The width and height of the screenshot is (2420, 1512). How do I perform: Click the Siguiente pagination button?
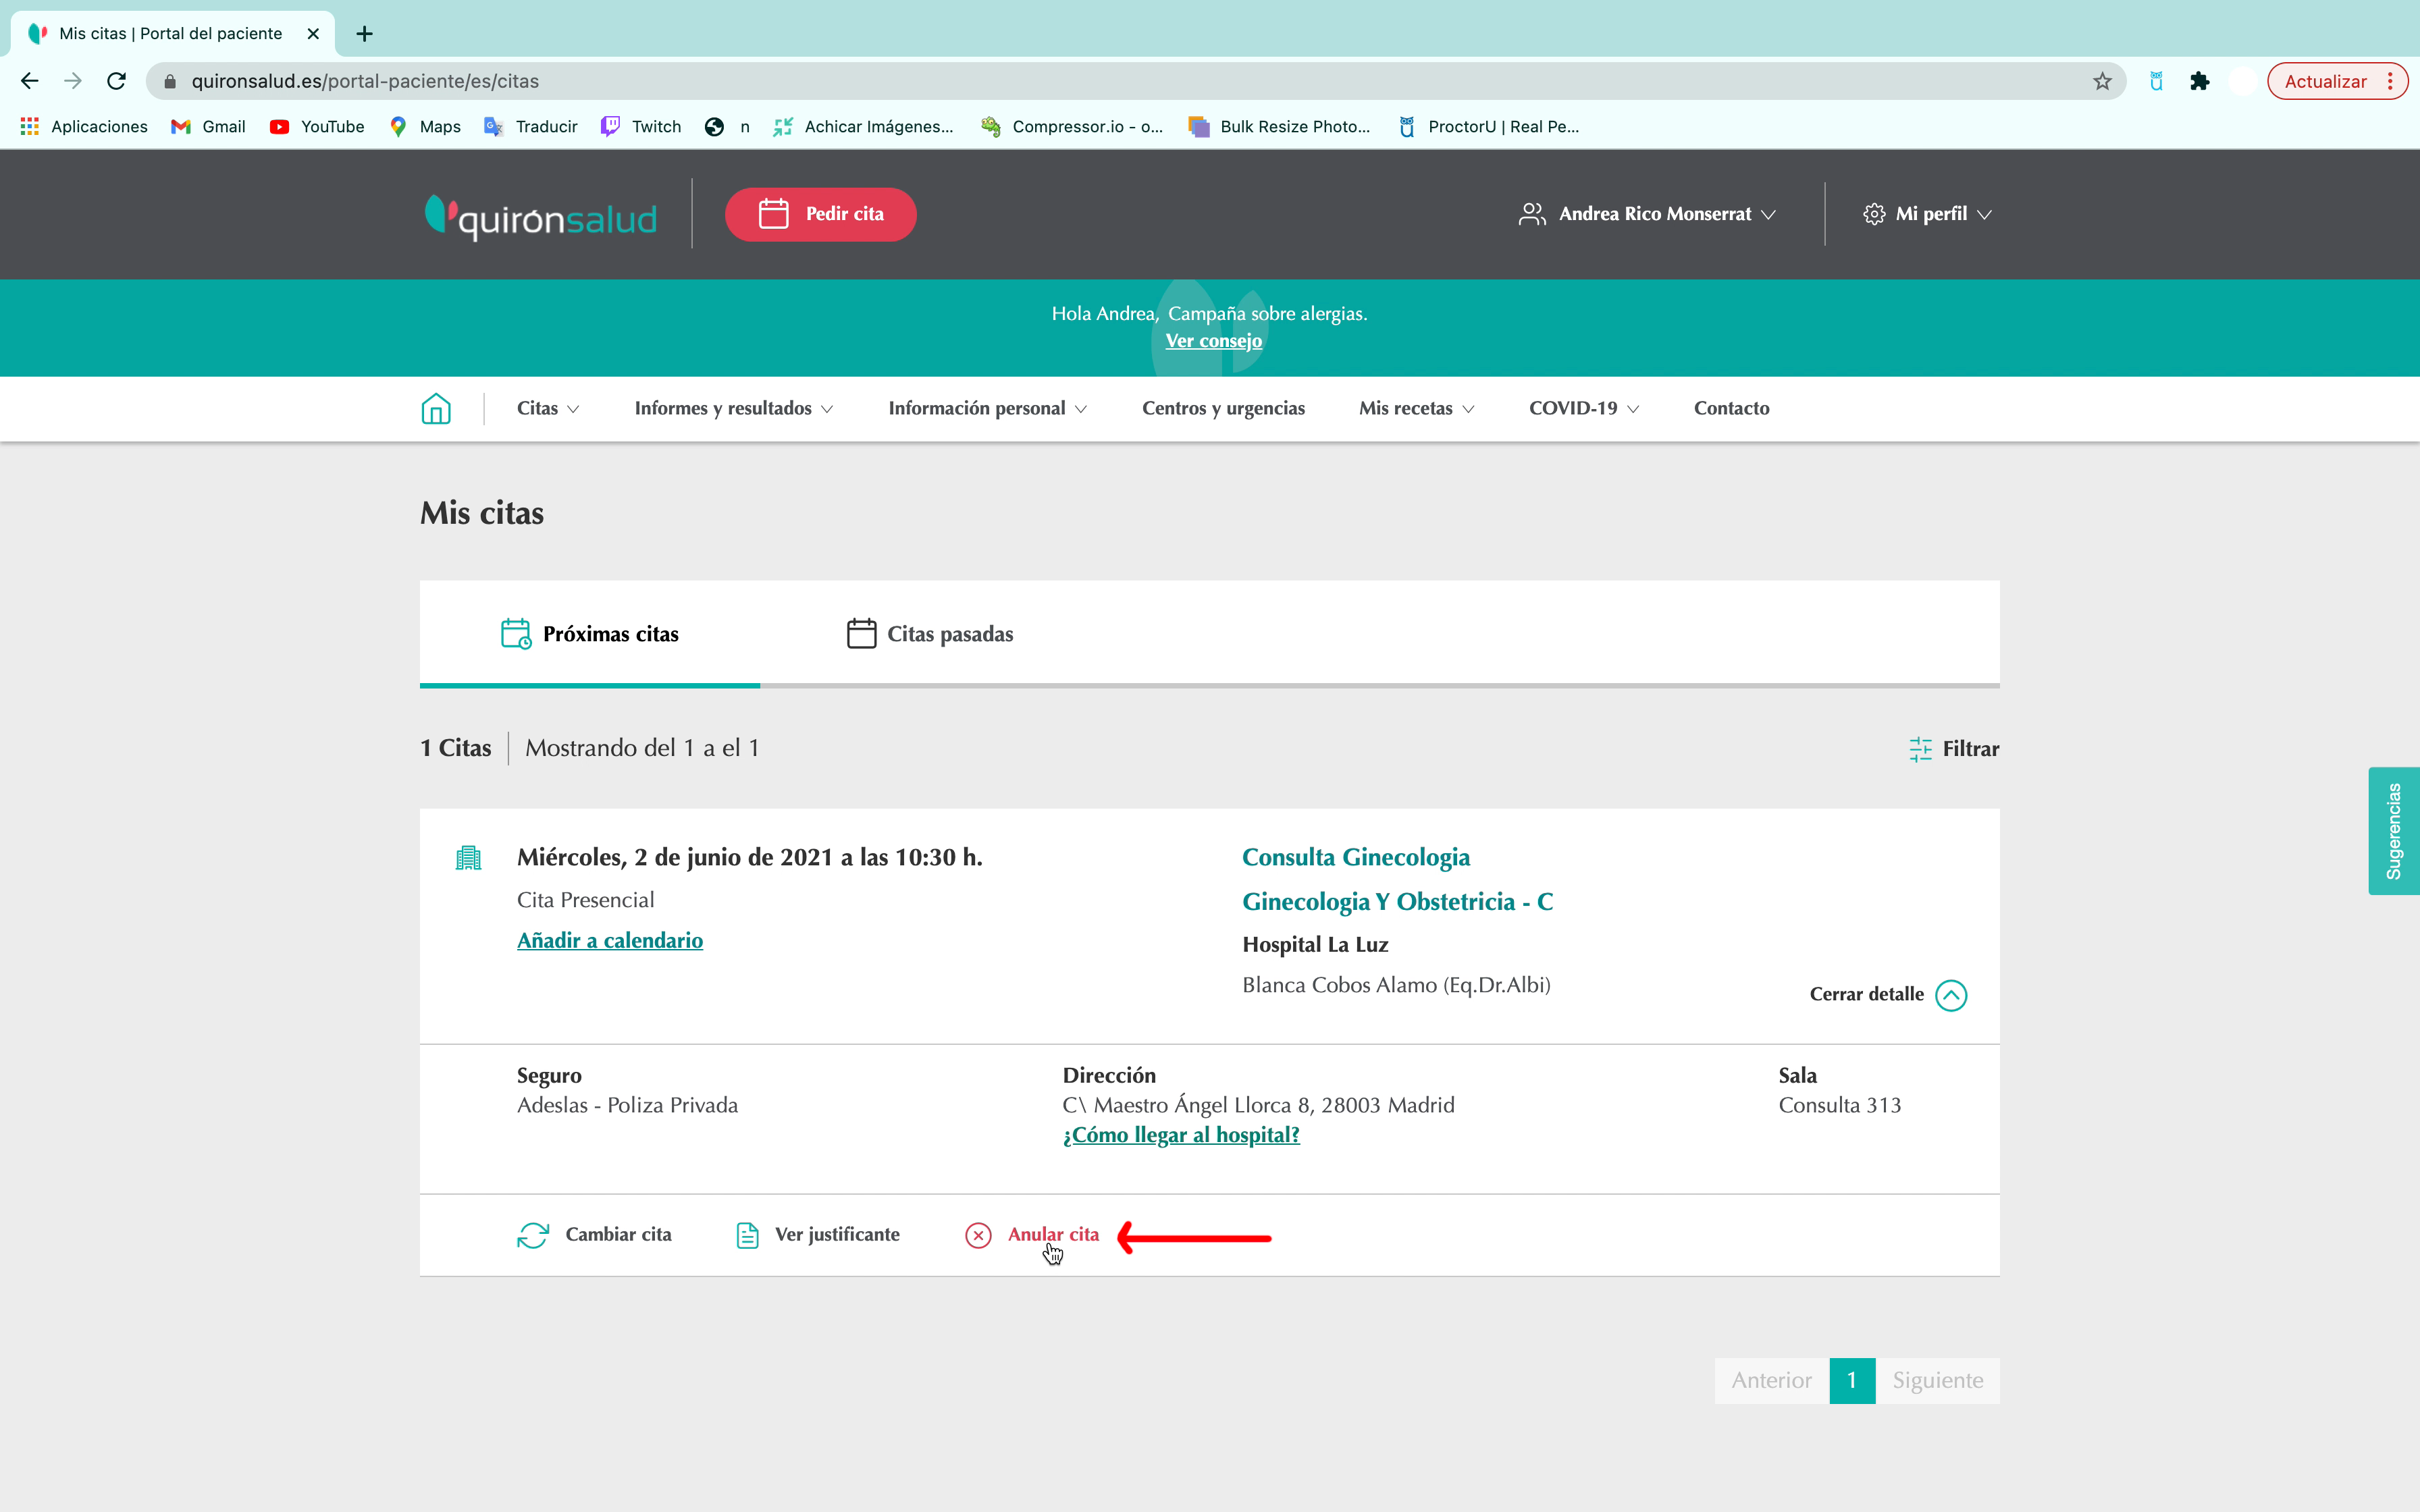(1937, 1381)
